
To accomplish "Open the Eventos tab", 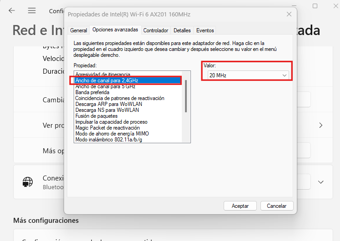I will tap(205, 30).
